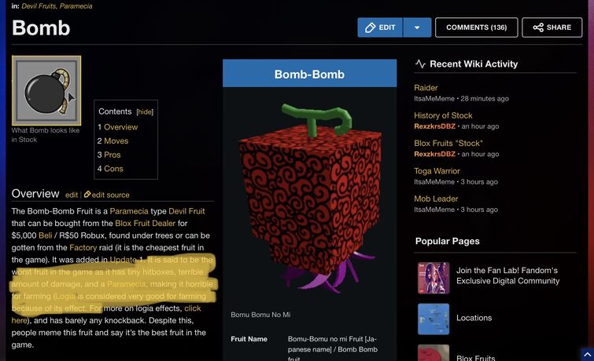The image size is (594, 361).
Task: Open the Bomb stock icon thumbnail
Action: [x=46, y=90]
